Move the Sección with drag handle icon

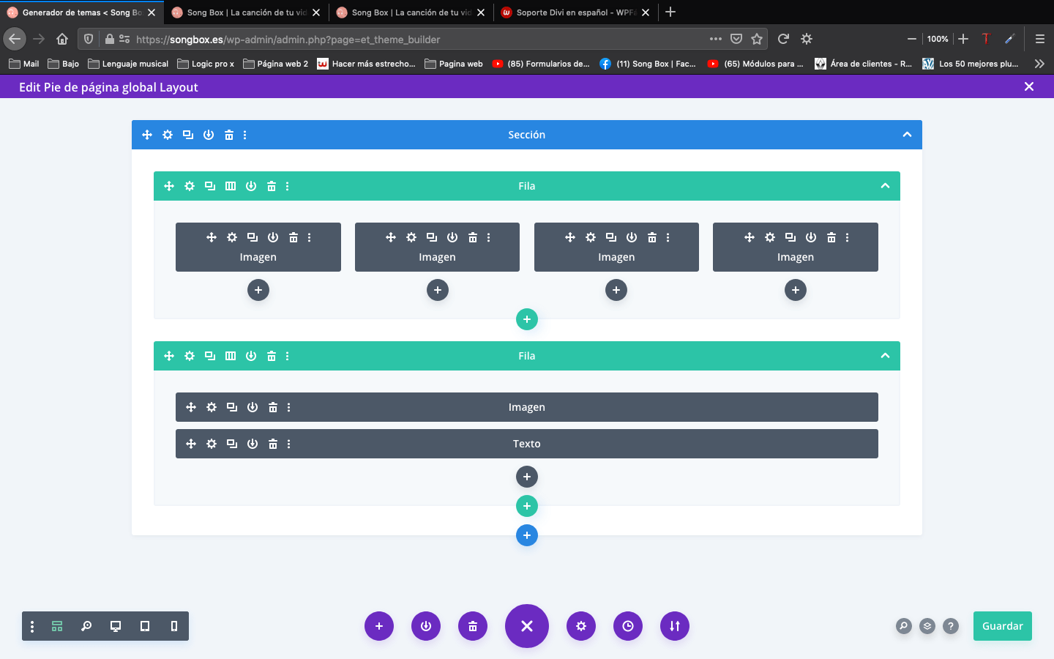(x=147, y=135)
